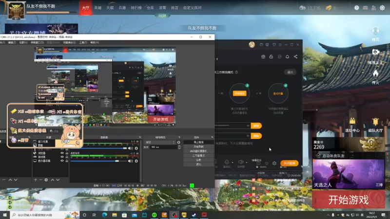Remove selected source with minus icon
This screenshot has width=390, height=219.
[40, 180]
